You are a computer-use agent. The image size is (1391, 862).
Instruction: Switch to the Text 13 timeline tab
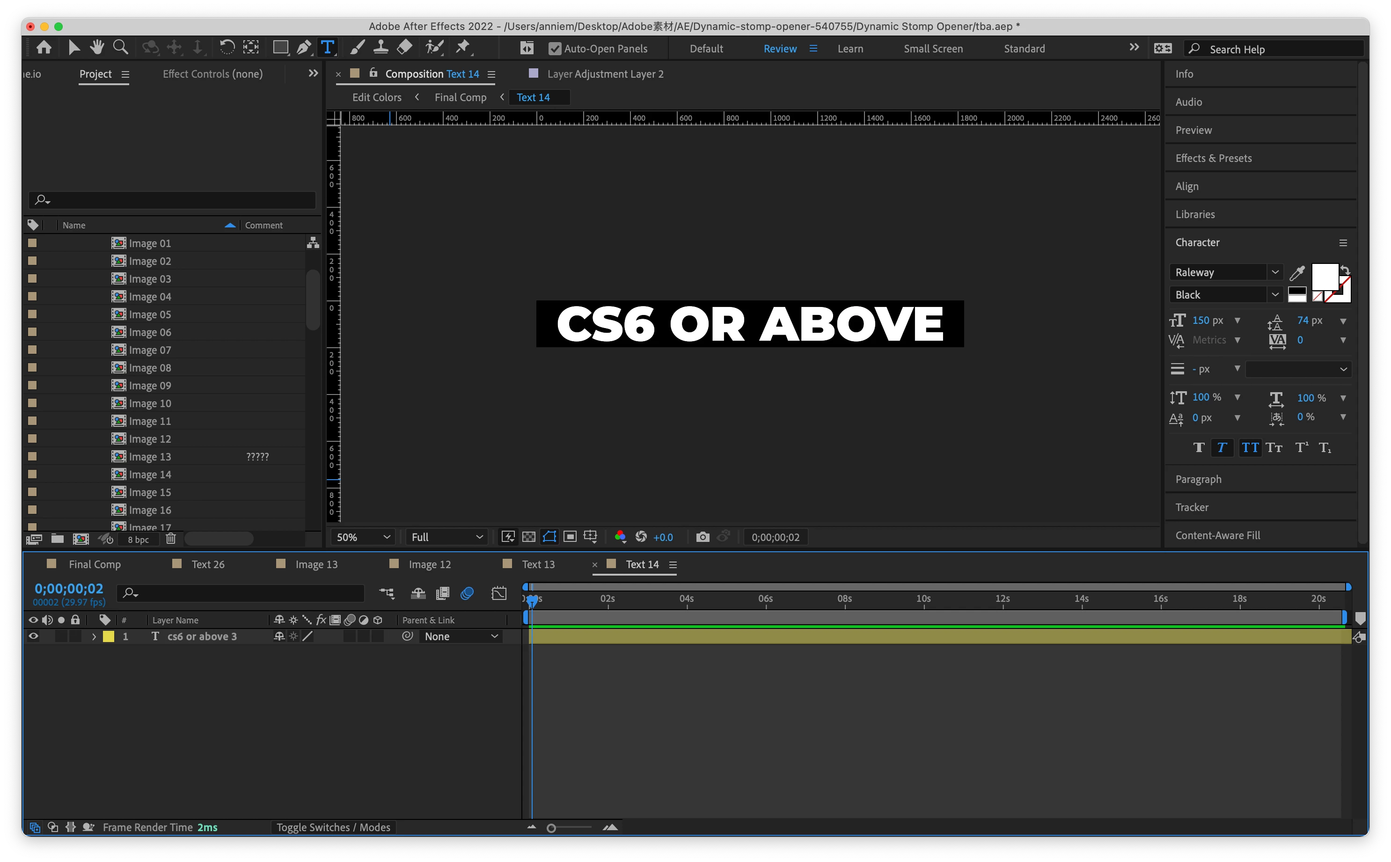coord(538,564)
